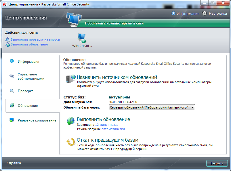
Task: Run Выполнить проверку на вирусы for the network
Action: coord(35,39)
